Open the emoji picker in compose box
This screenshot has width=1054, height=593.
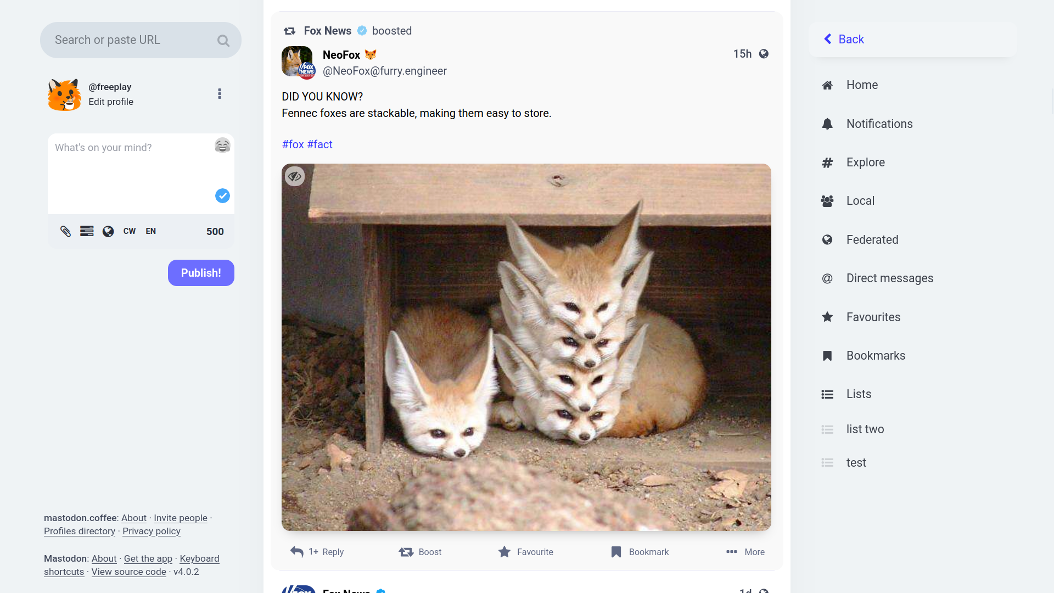(x=222, y=146)
